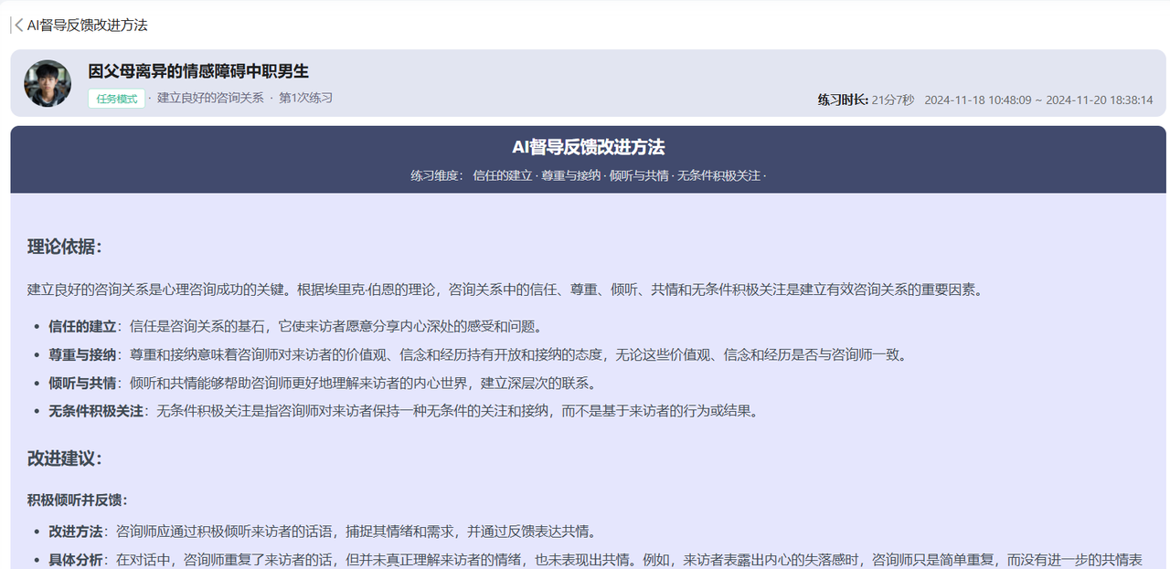Screen dimensions: 1170x569
Task: Click the bold 尊重与接纳 bullet term
Action: (82, 354)
